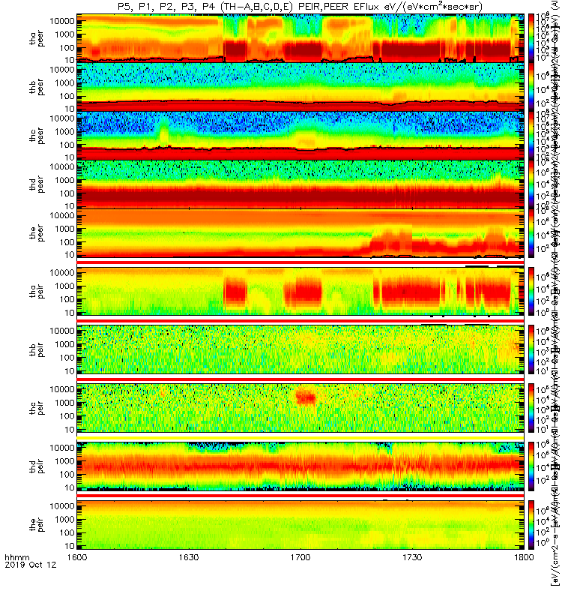Click the color bar beside tha peir panel
562x600 pixels.
[531, 291]
